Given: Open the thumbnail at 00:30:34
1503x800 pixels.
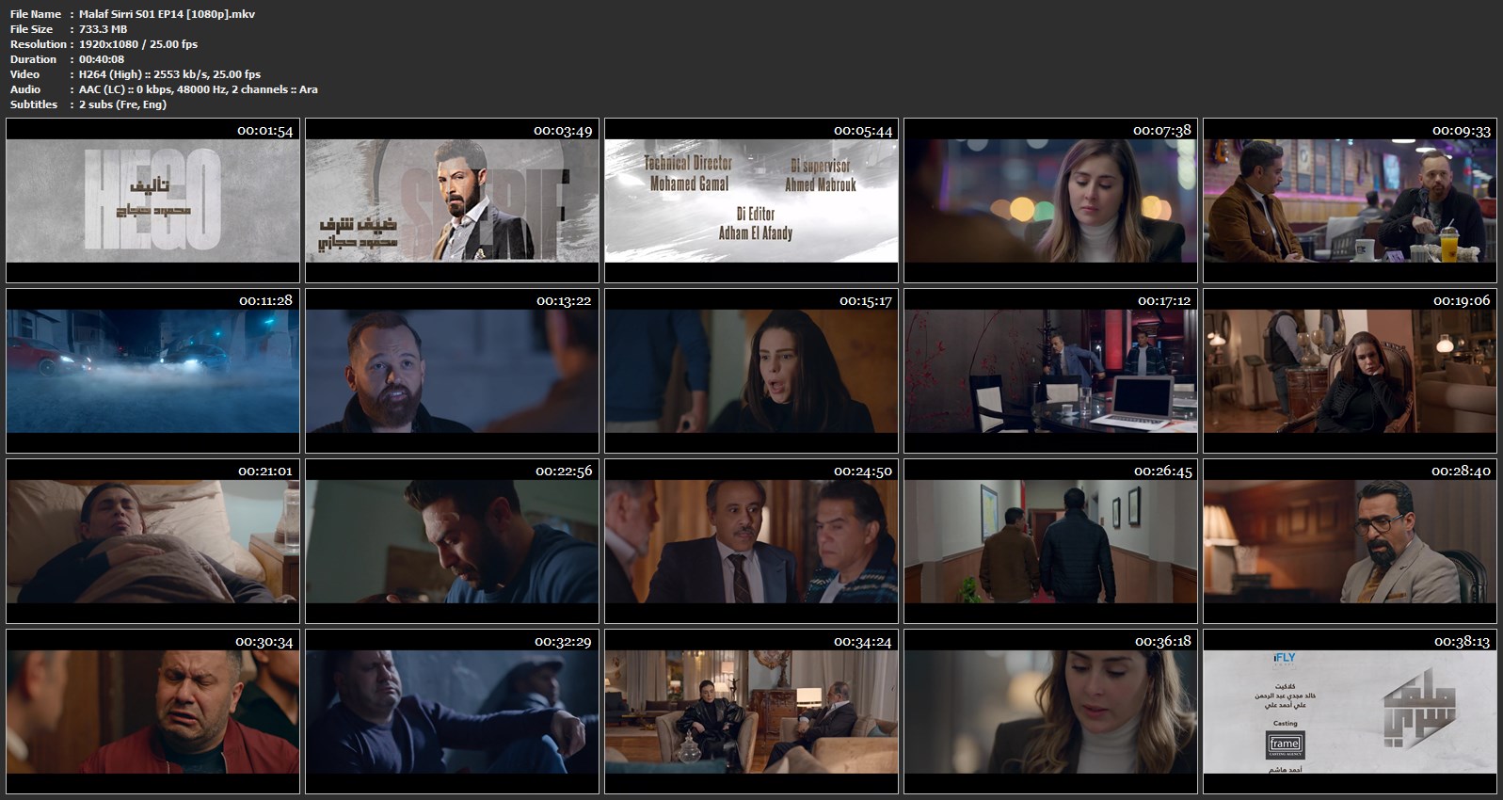Looking at the screenshot, I should click(152, 712).
